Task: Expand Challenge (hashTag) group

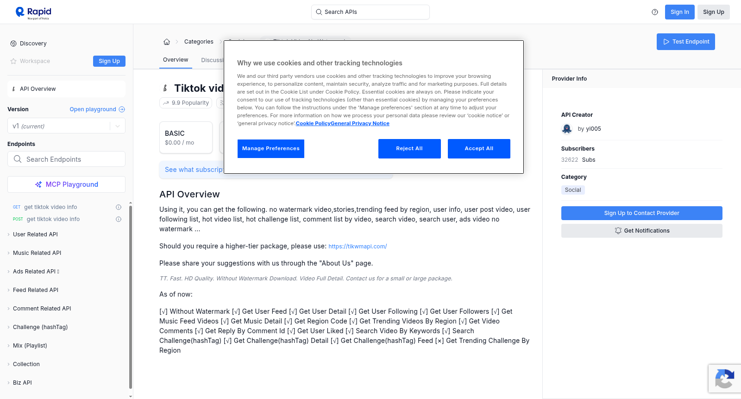Action: [40, 327]
